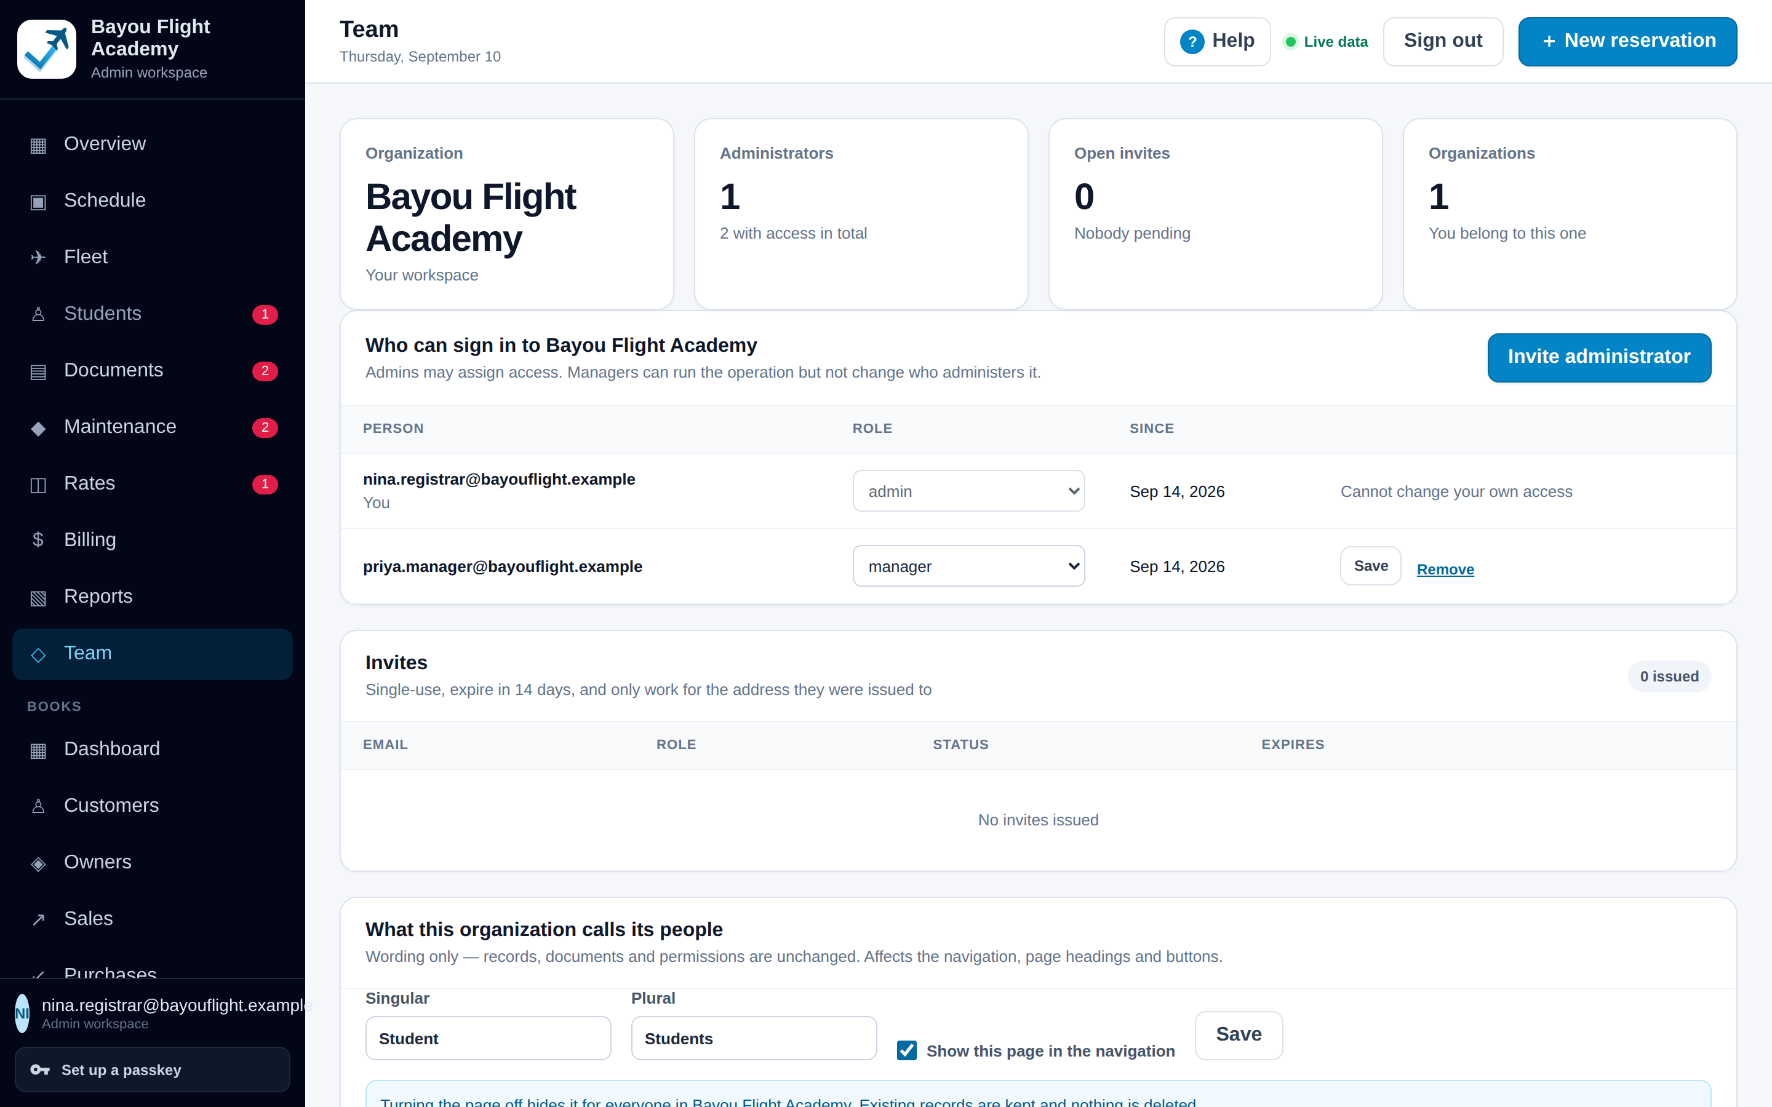Screen dimensions: 1772x1107
Task: Click the Customers person icon
Action: [38, 806]
